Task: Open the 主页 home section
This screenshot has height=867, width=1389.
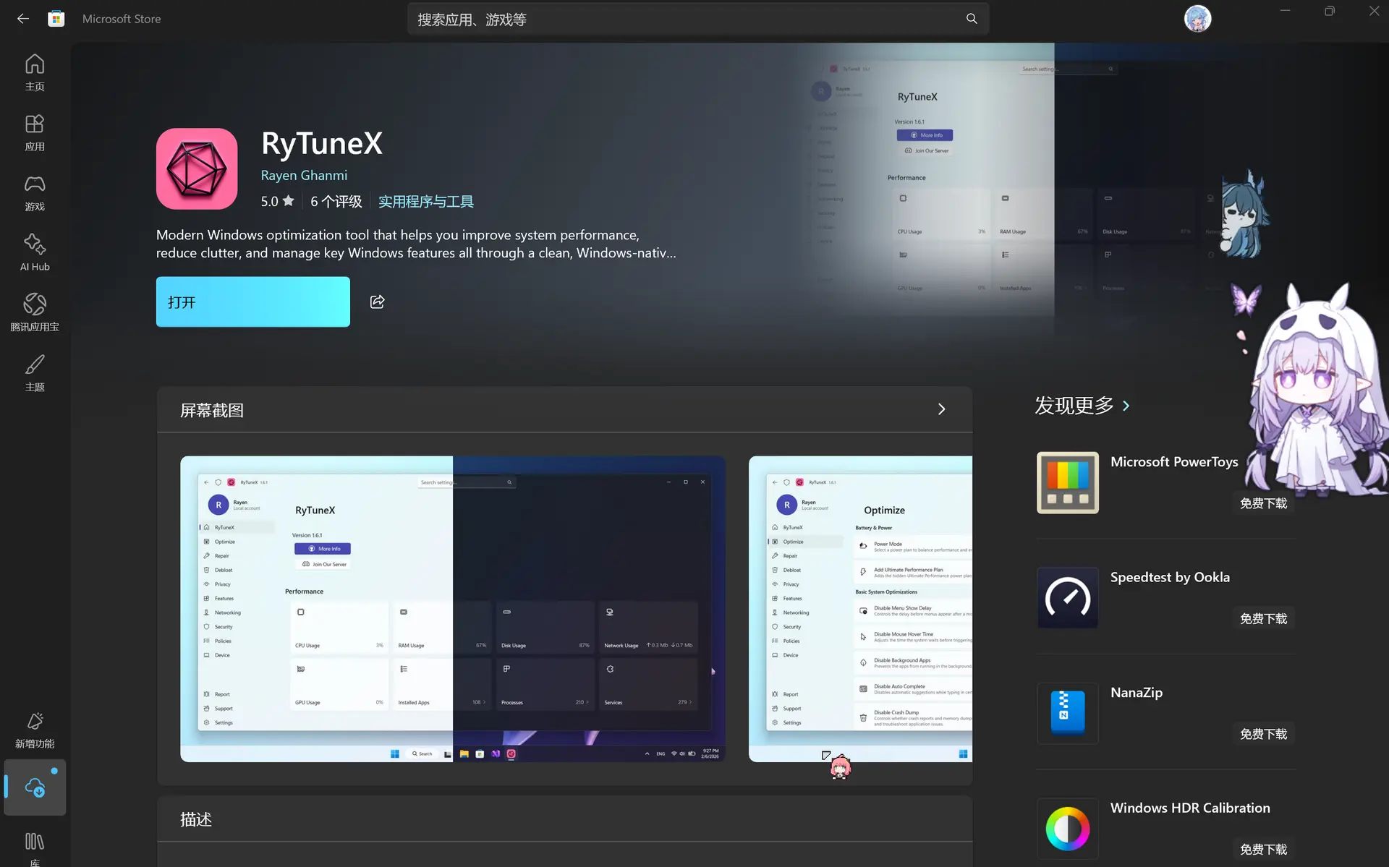Action: (x=35, y=73)
